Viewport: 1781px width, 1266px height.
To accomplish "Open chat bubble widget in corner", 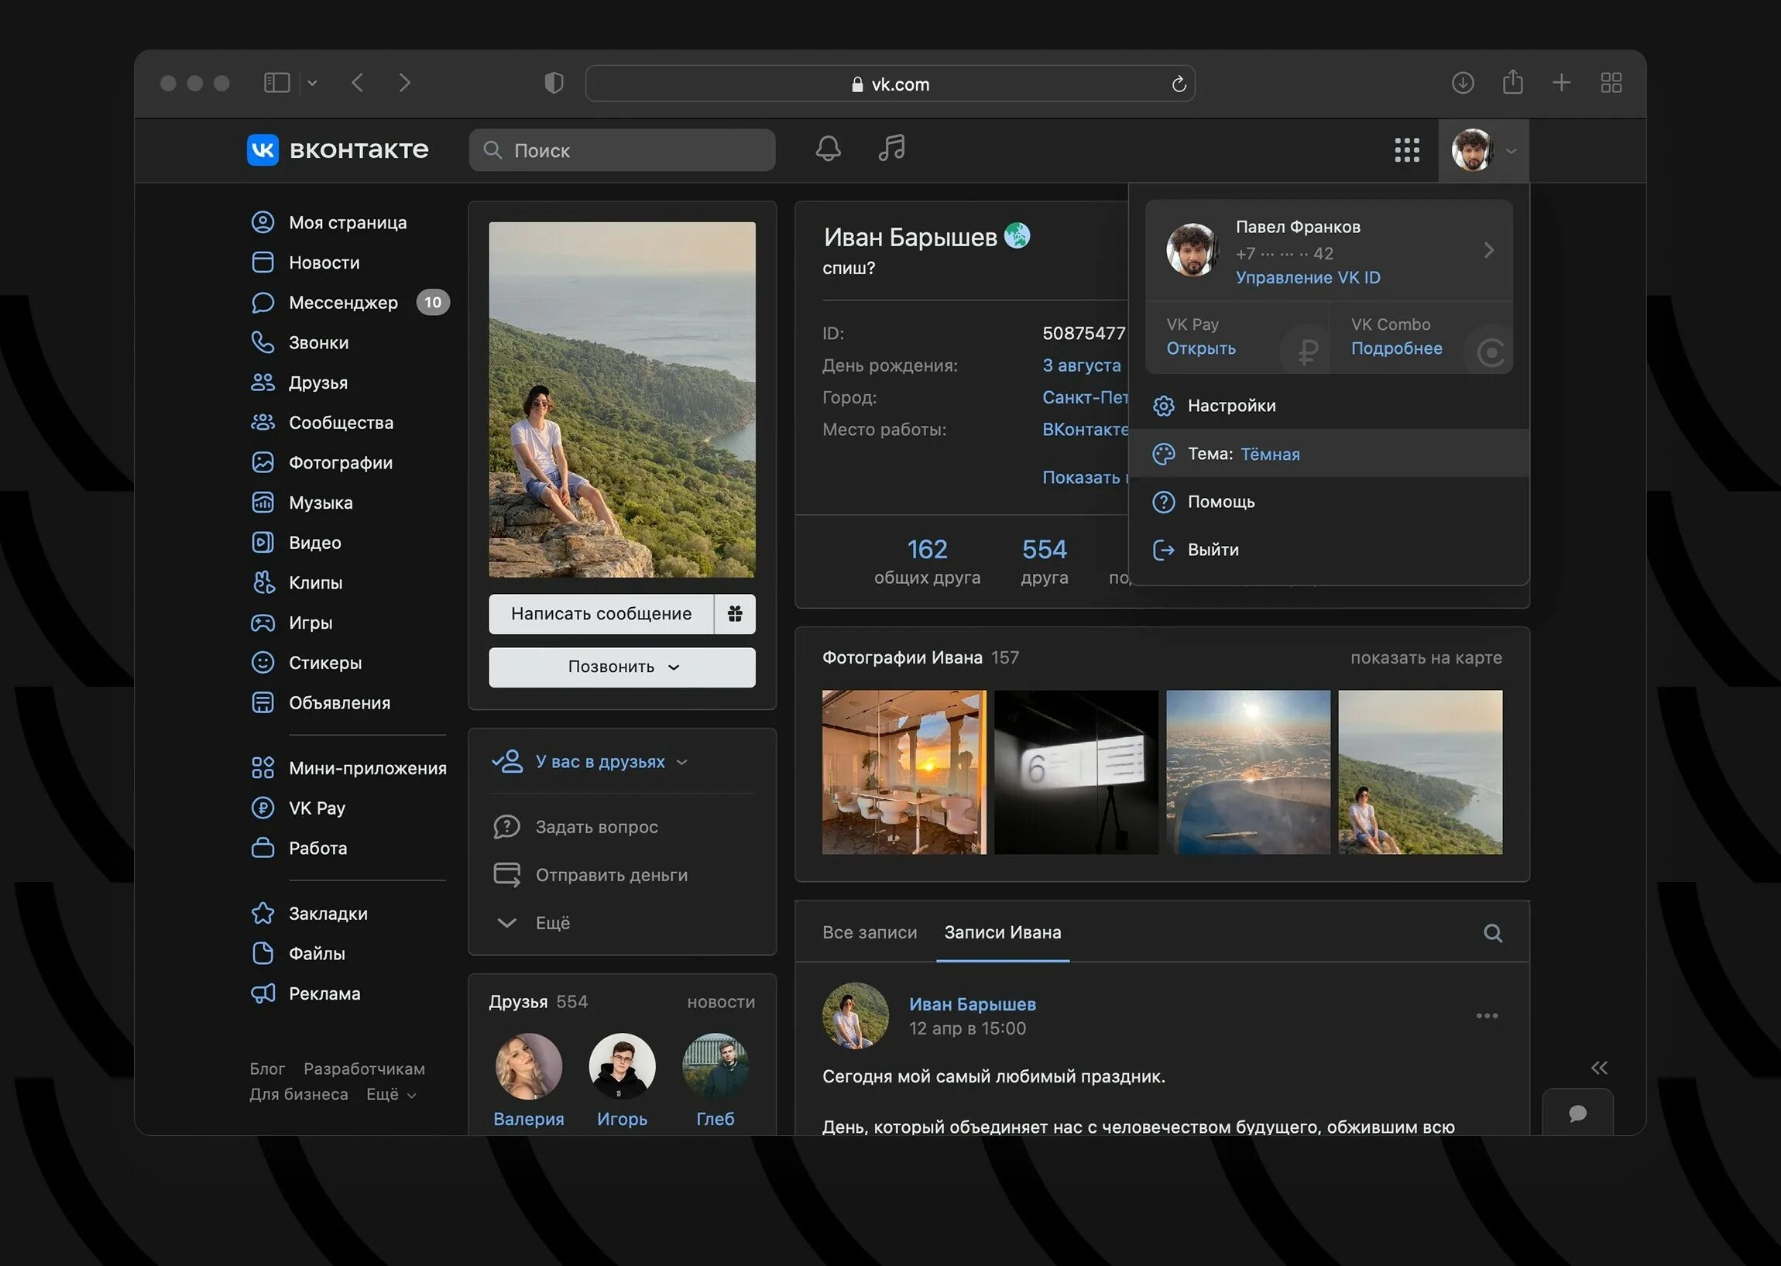I will 1577,1113.
